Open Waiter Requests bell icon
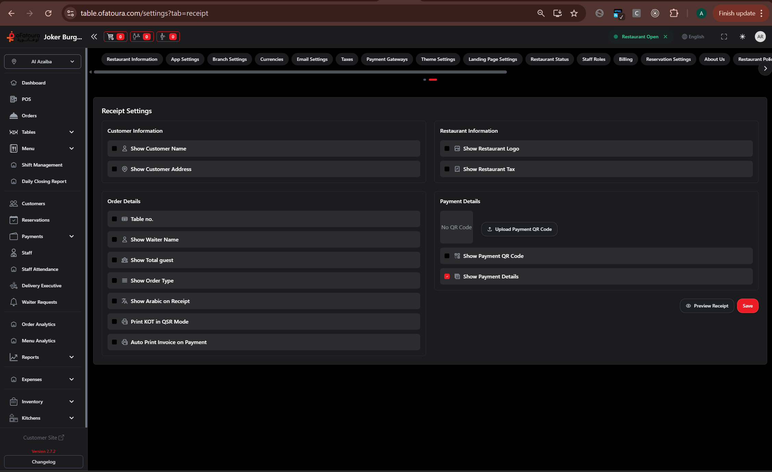Image resolution: width=772 pixels, height=472 pixels. pos(14,302)
